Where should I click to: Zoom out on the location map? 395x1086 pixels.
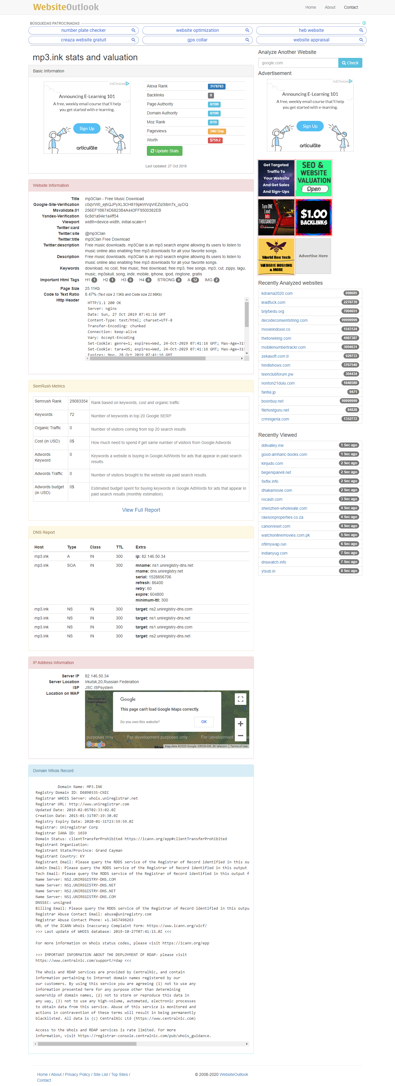pos(241,736)
